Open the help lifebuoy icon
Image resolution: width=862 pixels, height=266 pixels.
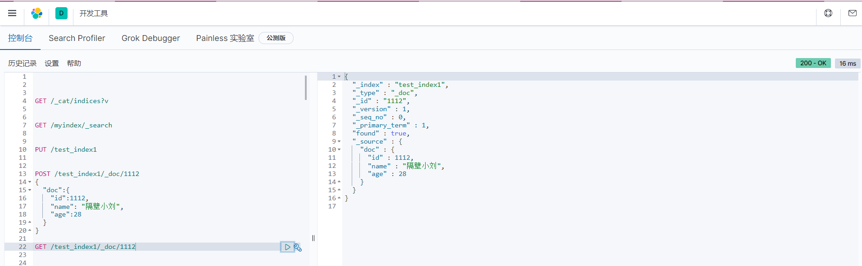828,13
